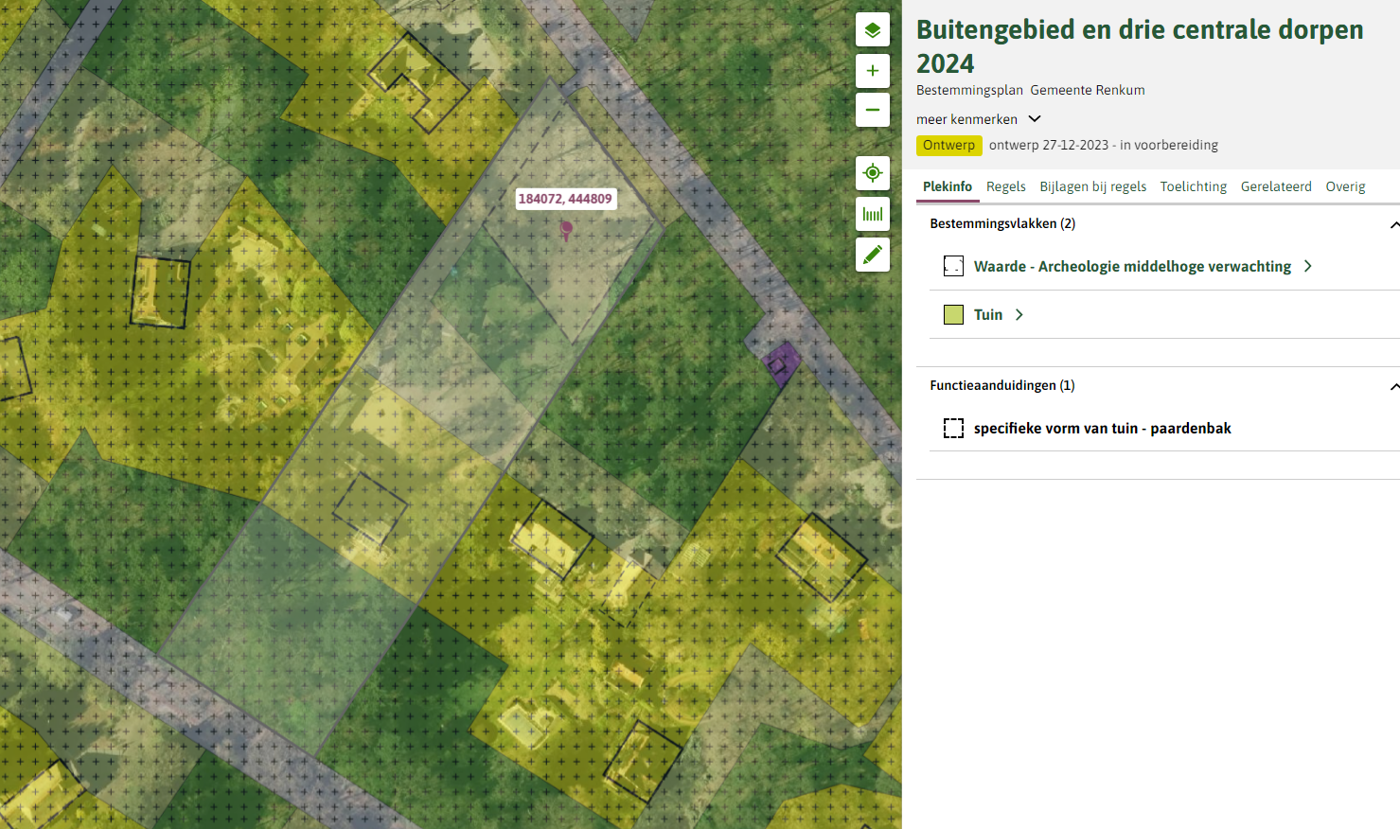
Task: Open the Overig tab
Action: coord(1345,186)
